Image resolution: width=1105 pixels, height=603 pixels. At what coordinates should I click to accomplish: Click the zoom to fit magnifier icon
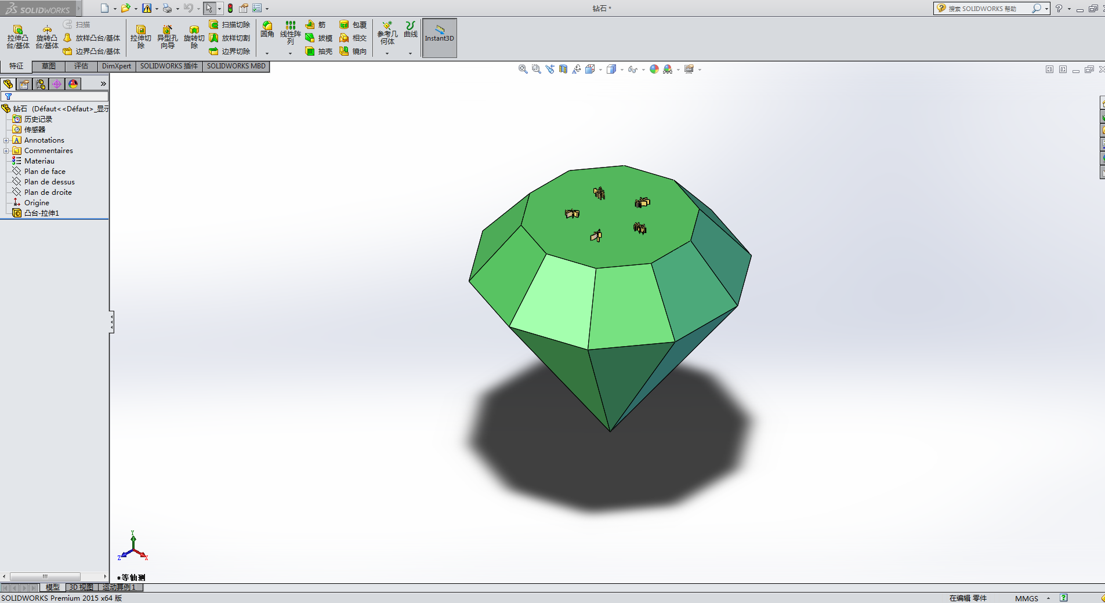(x=523, y=69)
